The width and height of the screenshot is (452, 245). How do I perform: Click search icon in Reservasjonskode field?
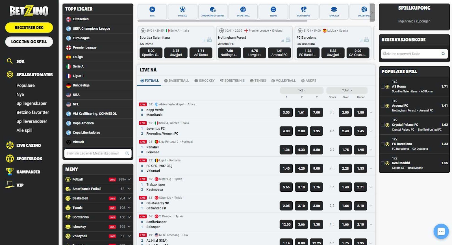coord(443,54)
